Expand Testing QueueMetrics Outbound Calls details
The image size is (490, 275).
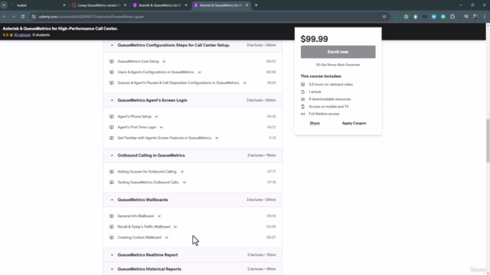tap(184, 183)
